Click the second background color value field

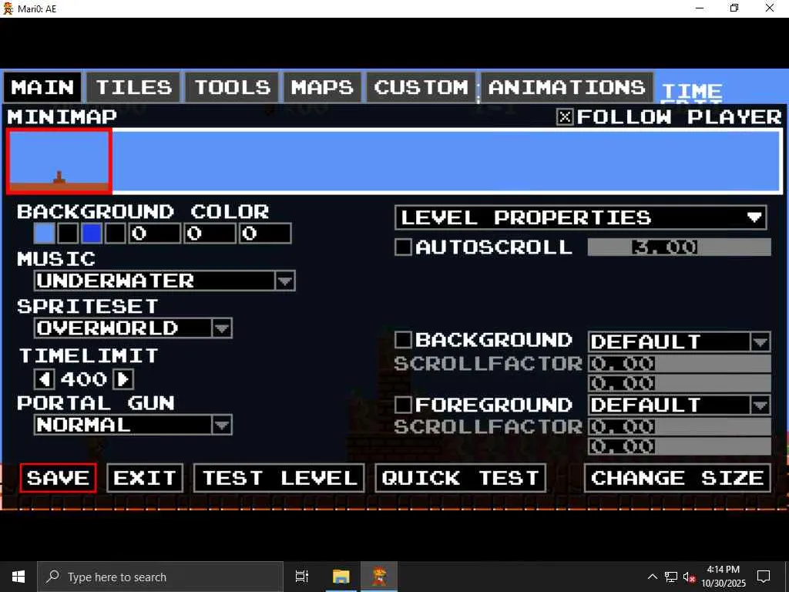click(210, 234)
